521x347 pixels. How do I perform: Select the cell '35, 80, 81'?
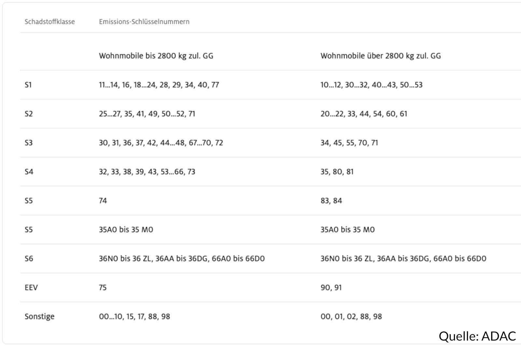point(337,172)
